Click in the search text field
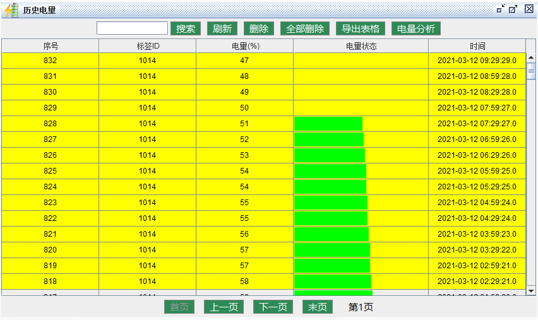The width and height of the screenshot is (538, 320). pyautogui.click(x=132, y=28)
